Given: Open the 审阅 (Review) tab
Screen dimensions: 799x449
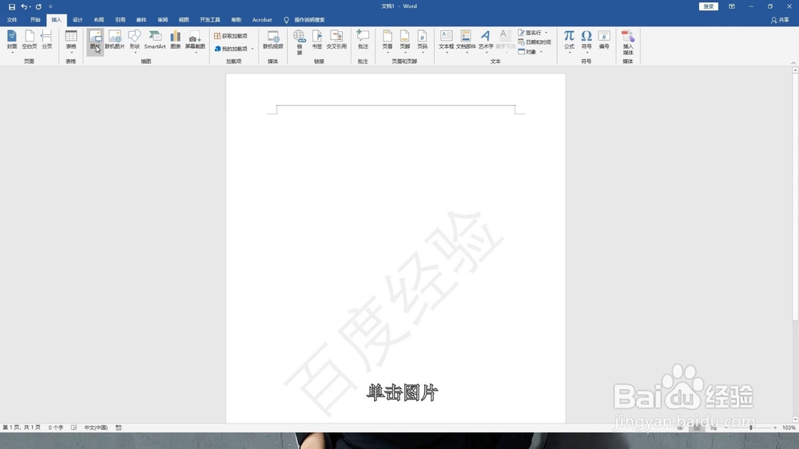Looking at the screenshot, I should pos(162,20).
